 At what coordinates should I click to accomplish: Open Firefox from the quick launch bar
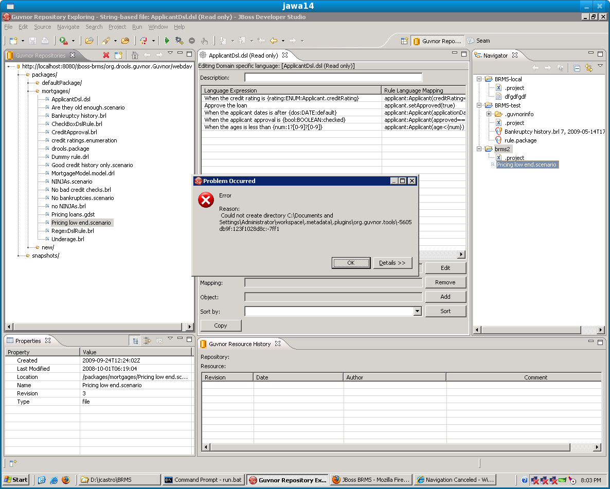click(65, 480)
